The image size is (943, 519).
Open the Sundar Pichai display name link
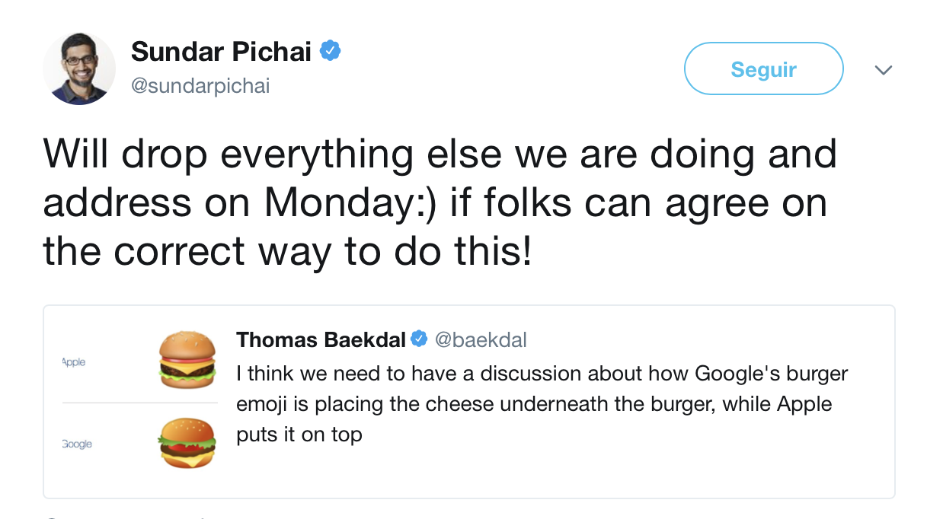coord(222,52)
